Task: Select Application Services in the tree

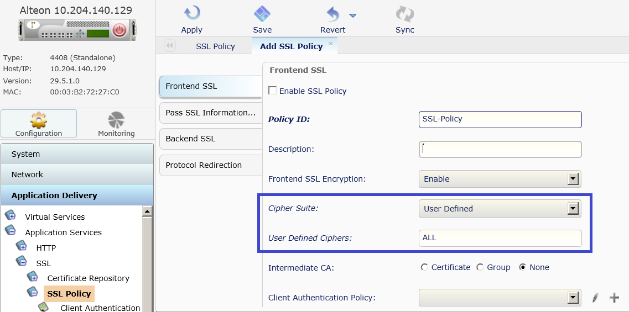Action: click(x=64, y=232)
